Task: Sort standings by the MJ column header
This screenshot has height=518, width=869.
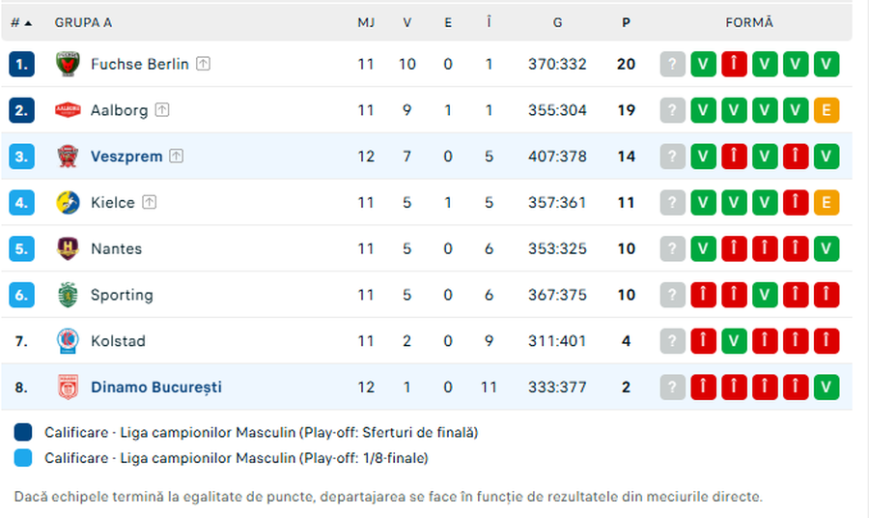Action: (x=366, y=22)
